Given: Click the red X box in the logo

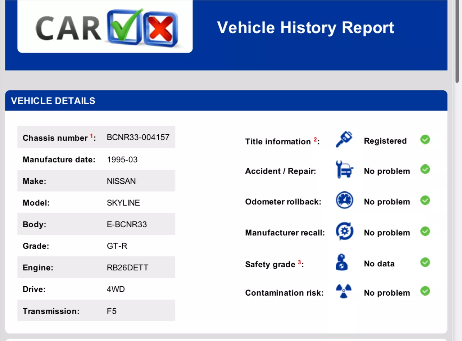Looking at the screenshot, I should click(x=160, y=29).
